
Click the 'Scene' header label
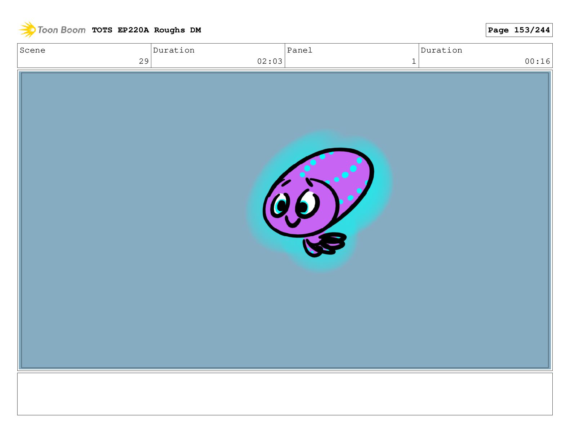click(x=32, y=50)
